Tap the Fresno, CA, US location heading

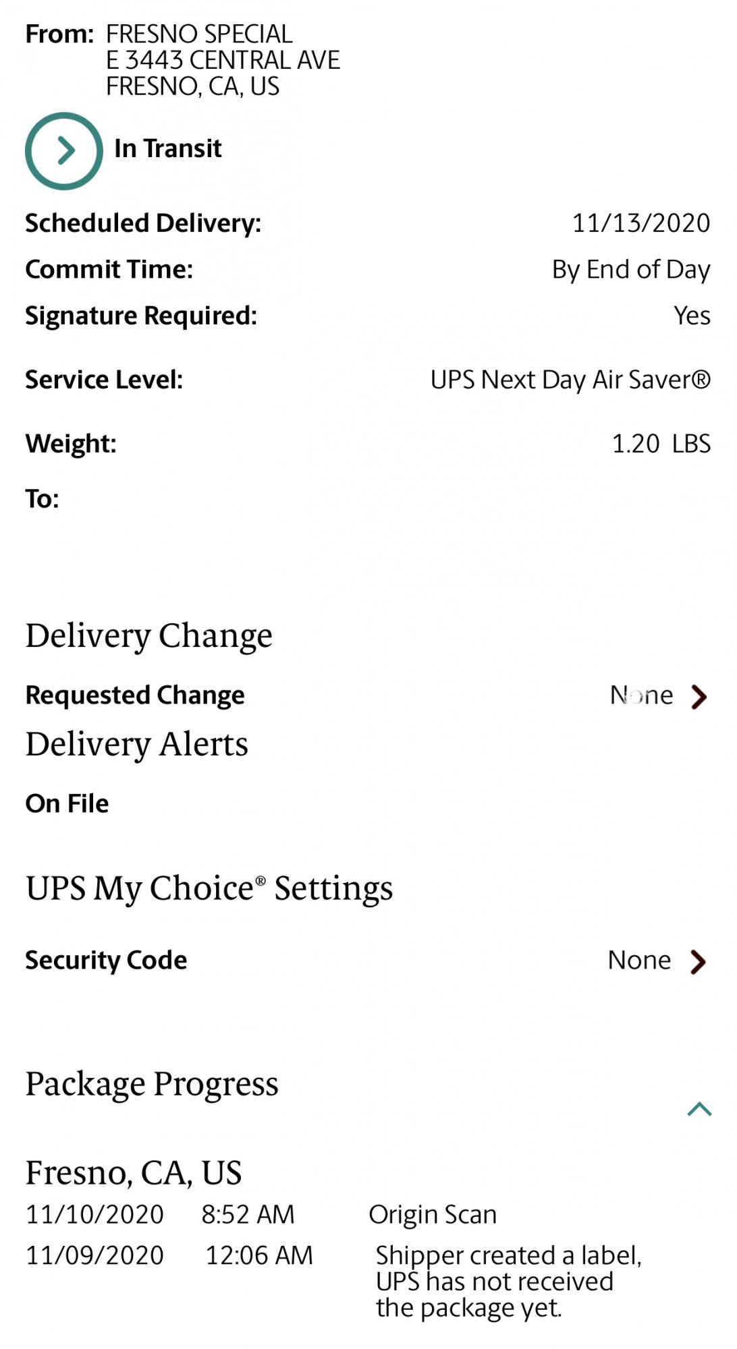tap(134, 1173)
